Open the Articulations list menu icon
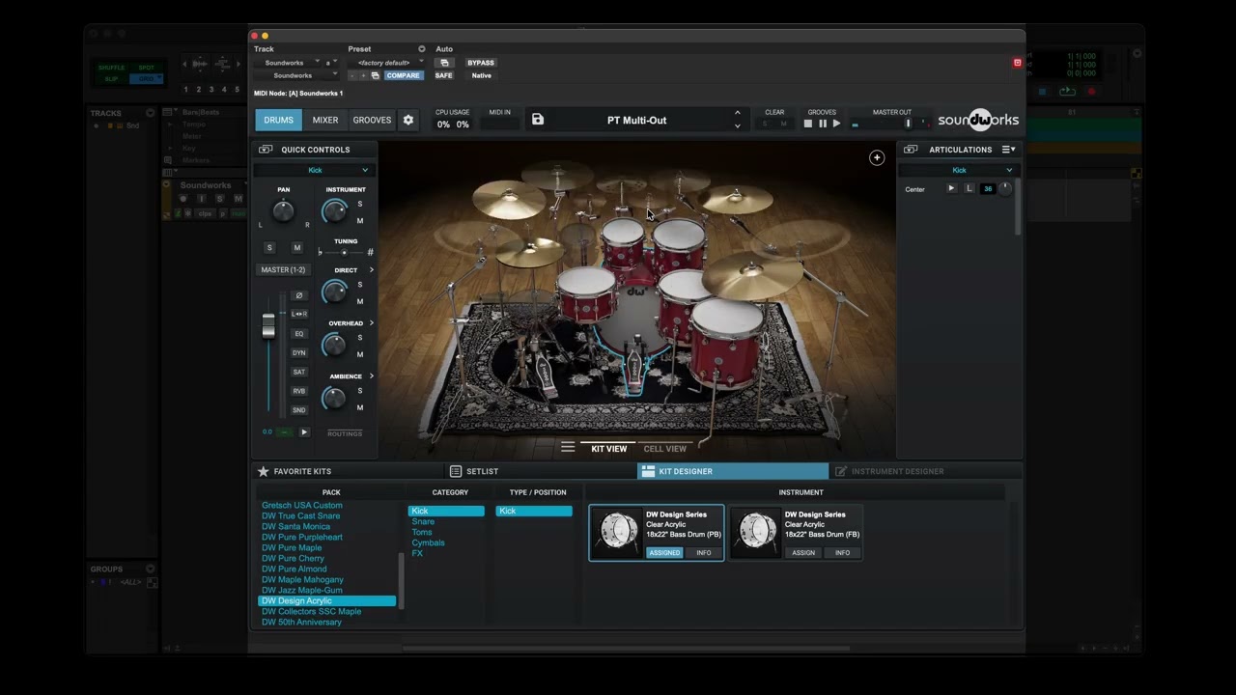 click(1008, 150)
